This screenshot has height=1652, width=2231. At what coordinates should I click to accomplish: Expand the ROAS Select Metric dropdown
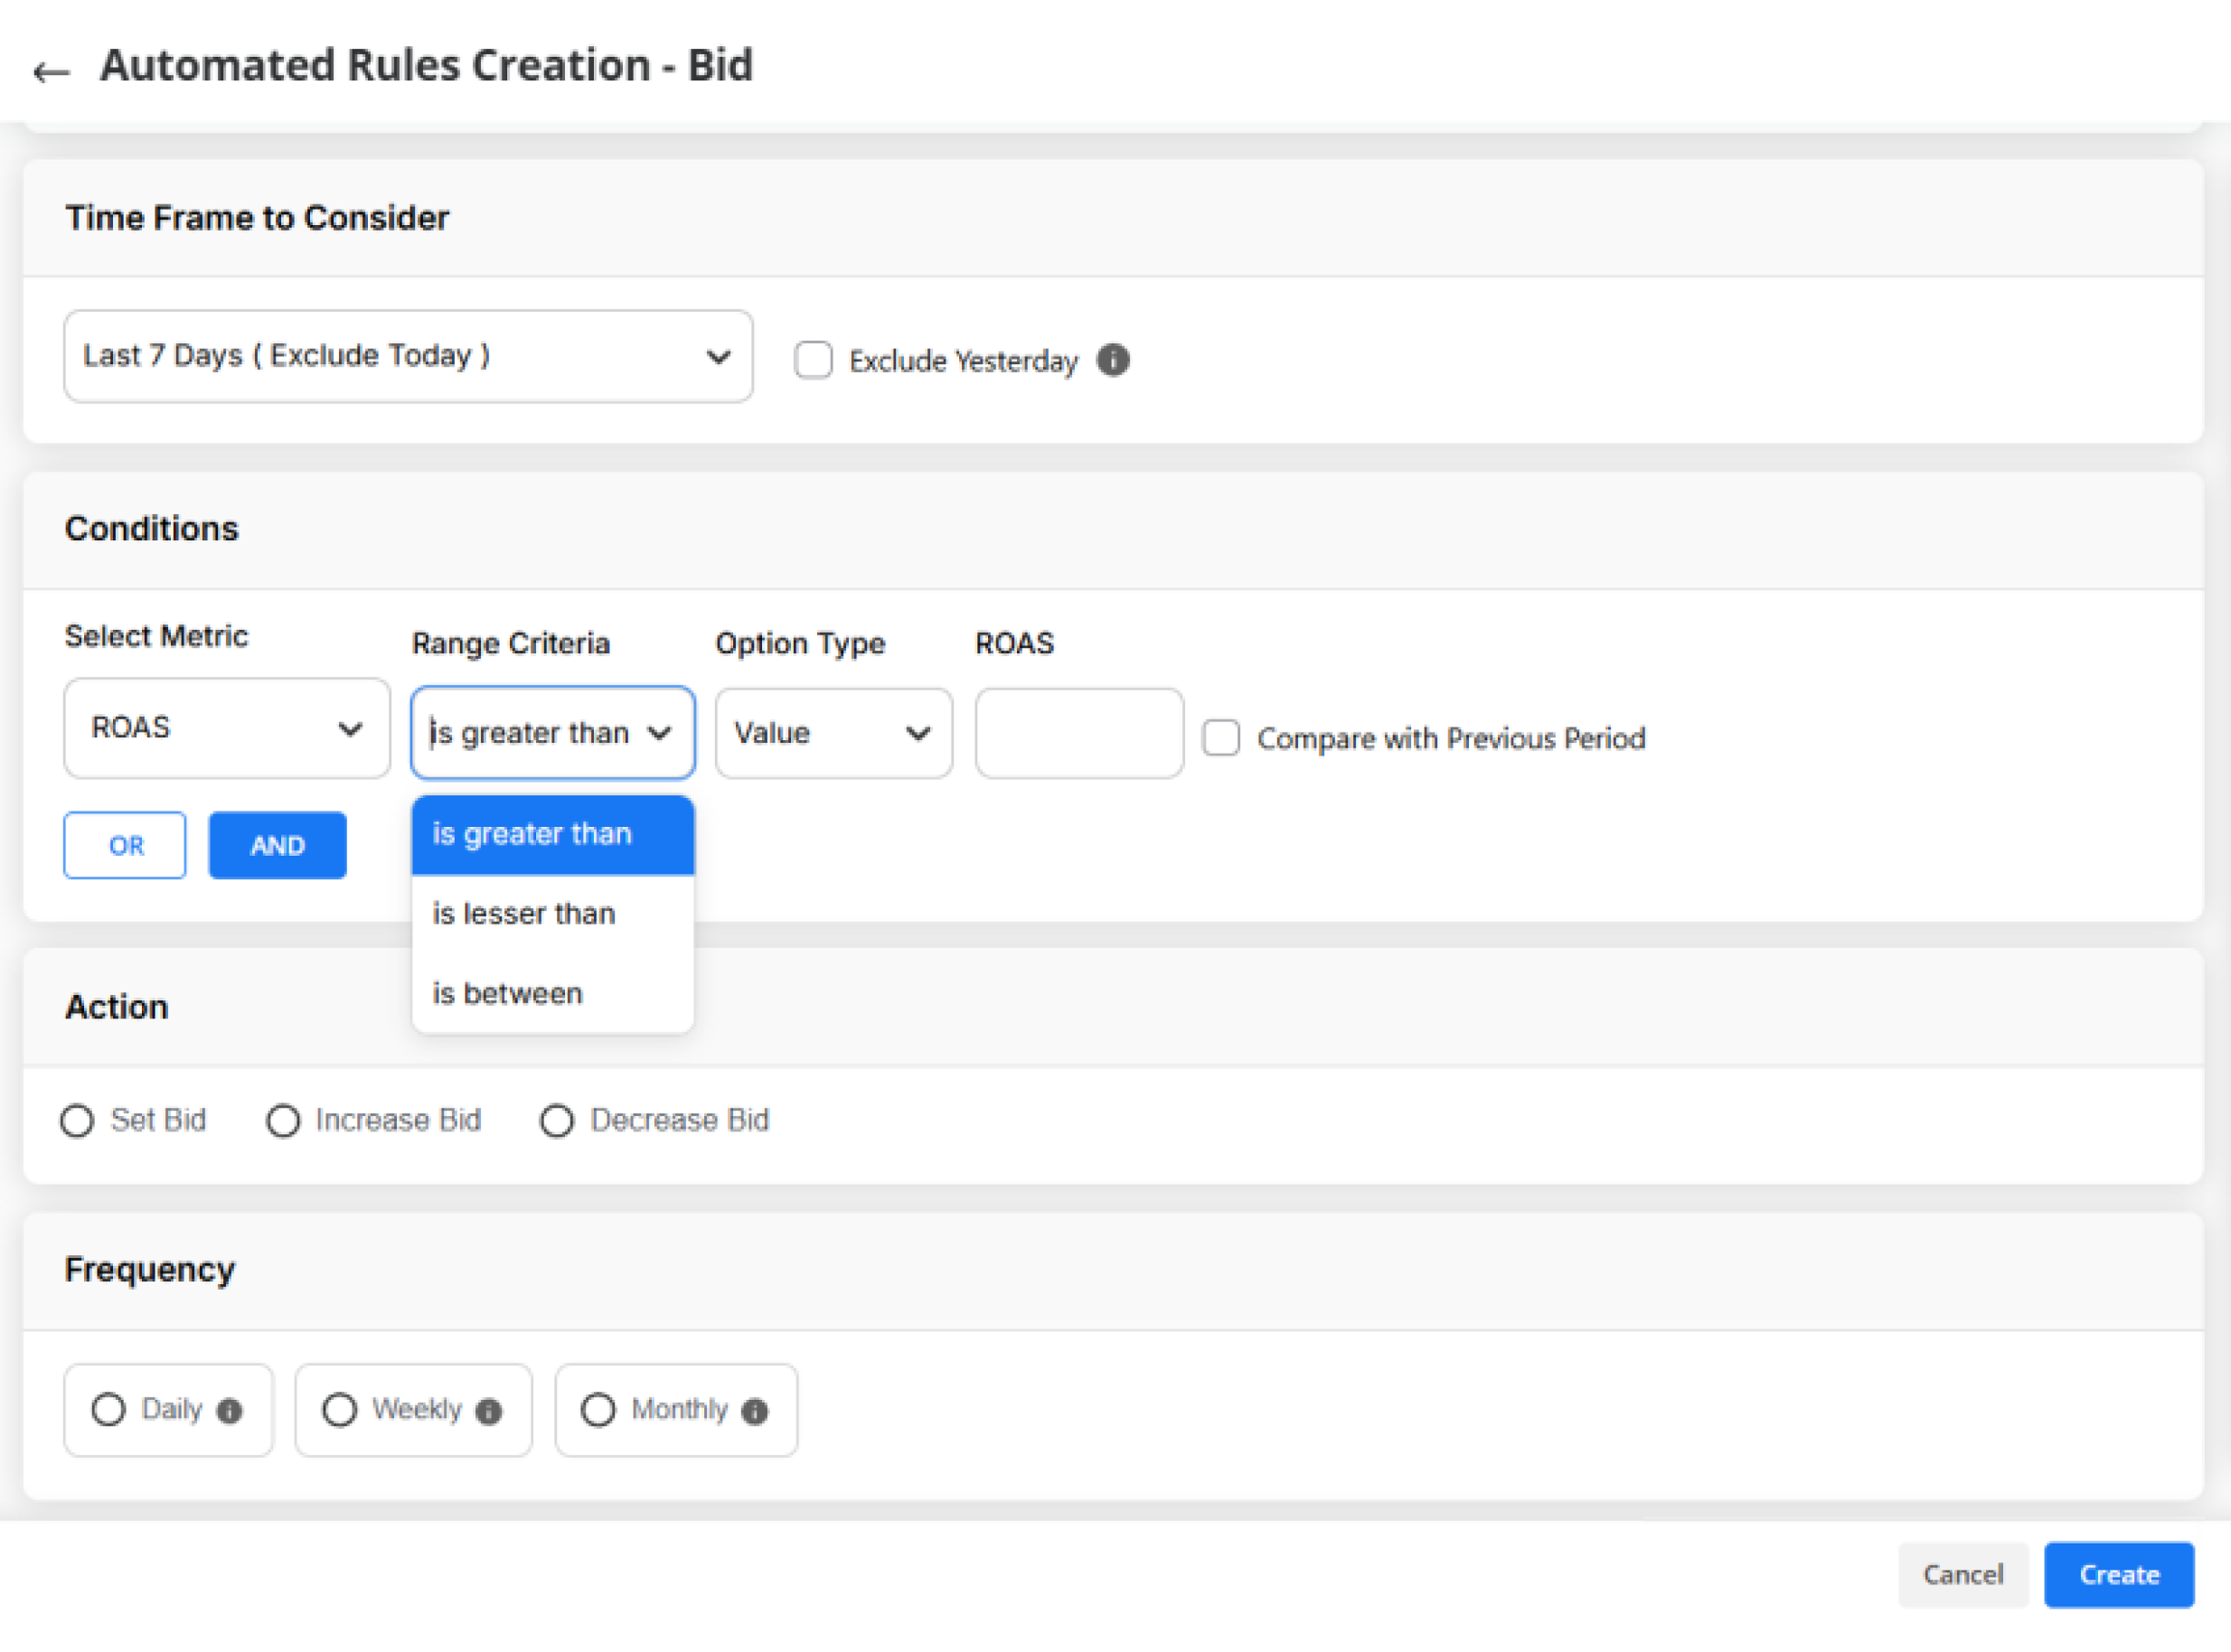227,728
